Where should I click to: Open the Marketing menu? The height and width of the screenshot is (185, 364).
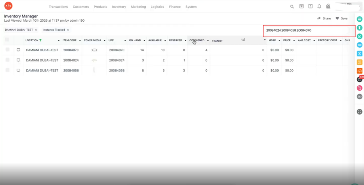138,7
